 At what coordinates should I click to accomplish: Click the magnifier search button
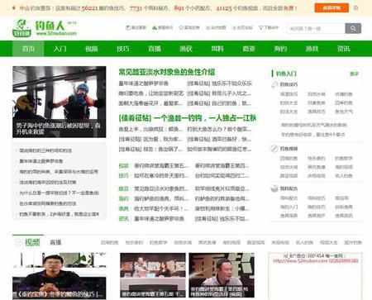pyautogui.click(x=353, y=28)
